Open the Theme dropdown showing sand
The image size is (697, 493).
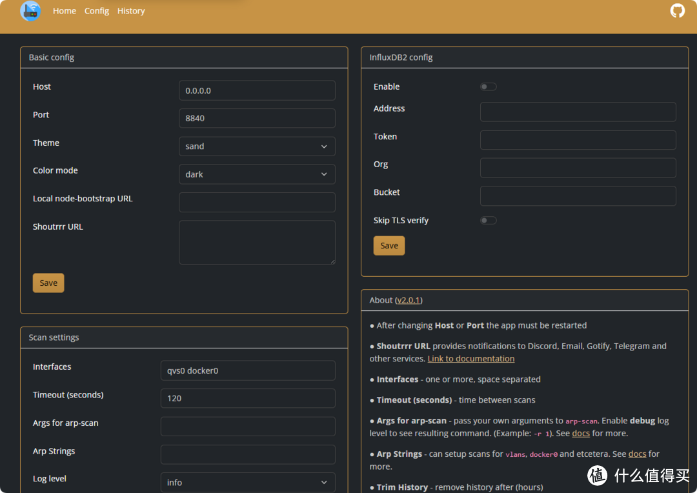(257, 146)
